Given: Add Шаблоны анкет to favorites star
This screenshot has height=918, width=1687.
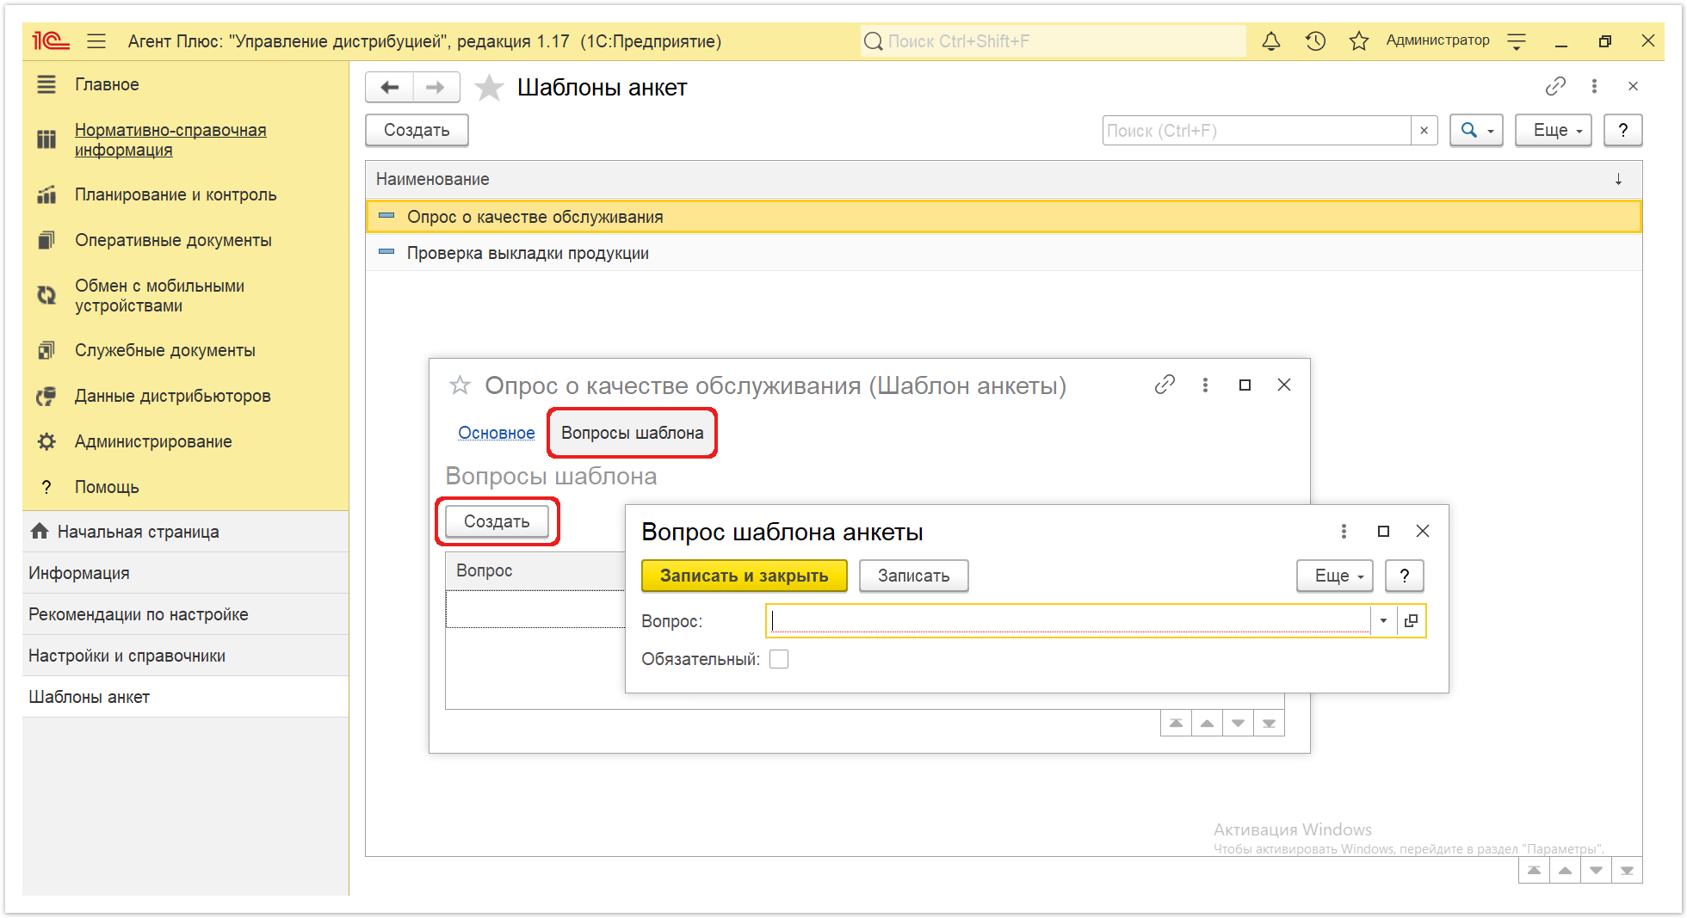Looking at the screenshot, I should point(489,88).
